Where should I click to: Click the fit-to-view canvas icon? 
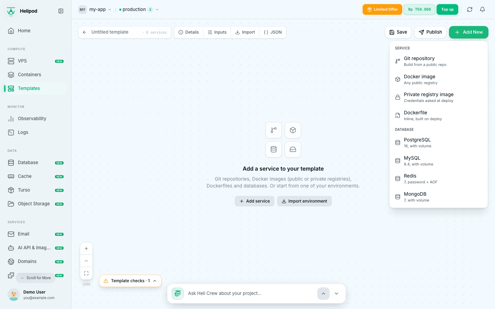click(86, 273)
